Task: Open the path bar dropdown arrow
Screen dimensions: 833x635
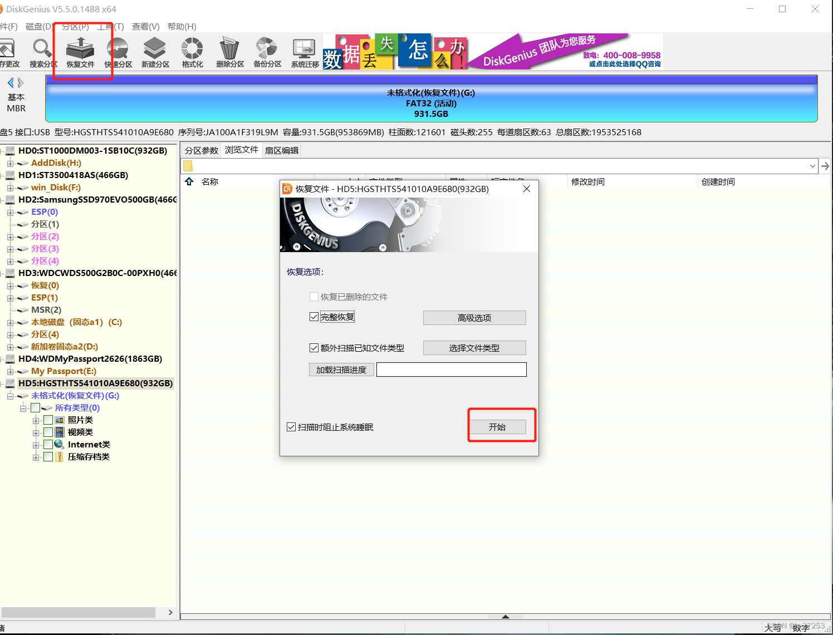Action: tap(812, 166)
